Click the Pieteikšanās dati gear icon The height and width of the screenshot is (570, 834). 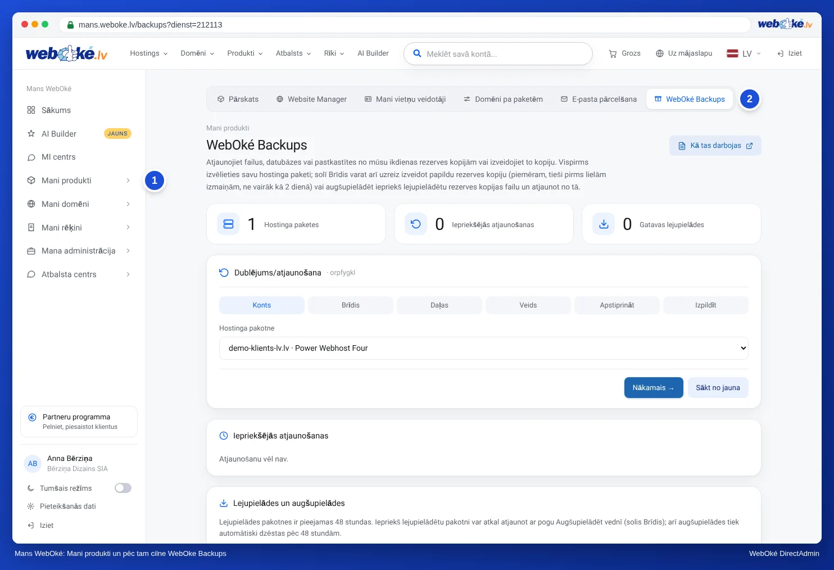31,506
